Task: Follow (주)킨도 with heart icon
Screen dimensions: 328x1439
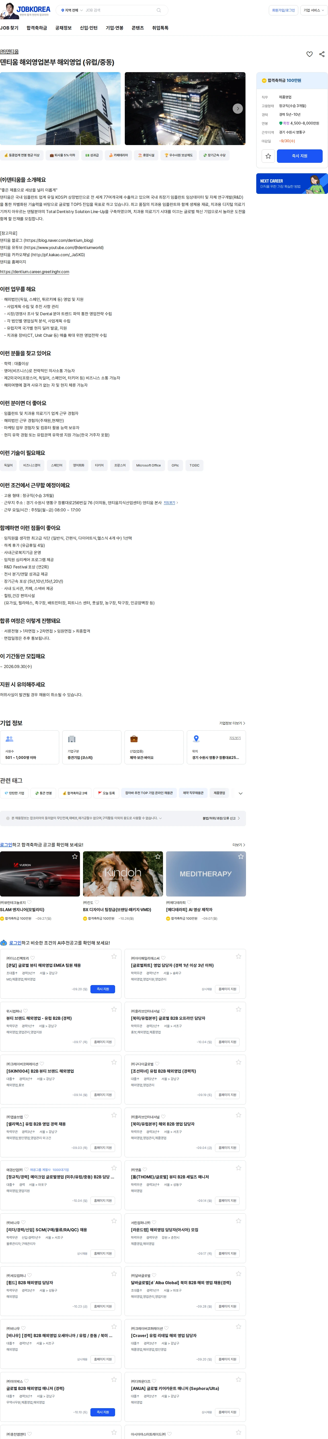Action: click(x=97, y=902)
